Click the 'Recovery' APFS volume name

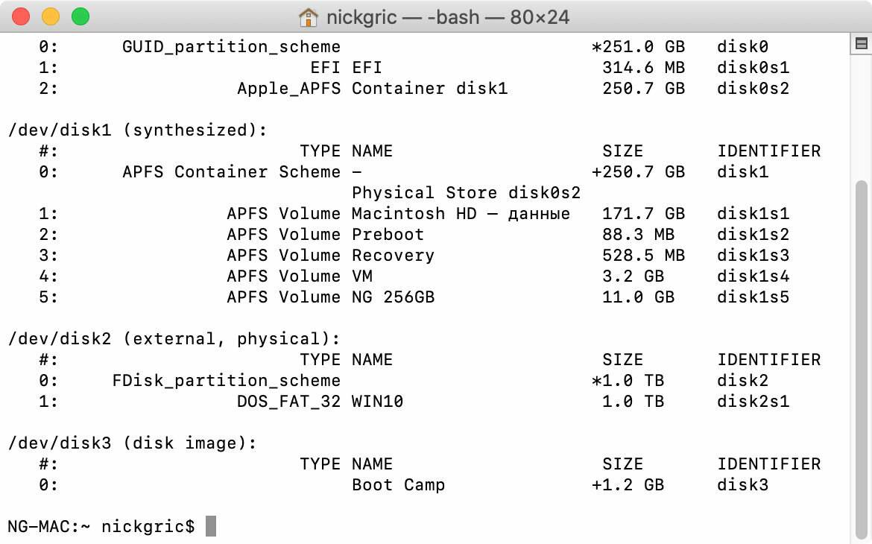pyautogui.click(x=394, y=256)
